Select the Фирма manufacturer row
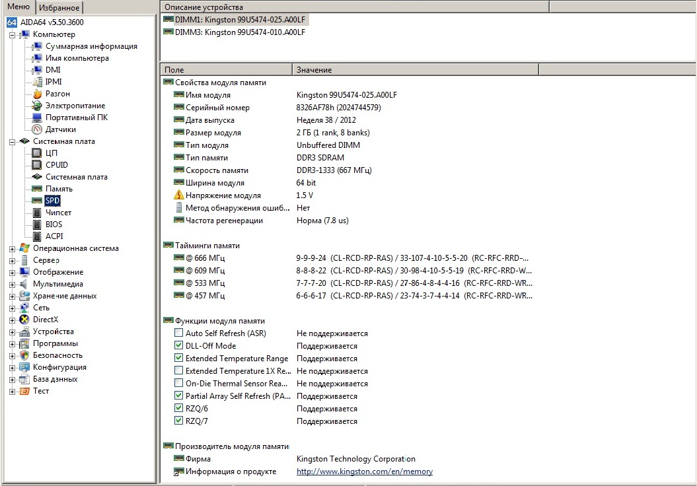Viewport: 697px width, 486px height. click(295, 459)
